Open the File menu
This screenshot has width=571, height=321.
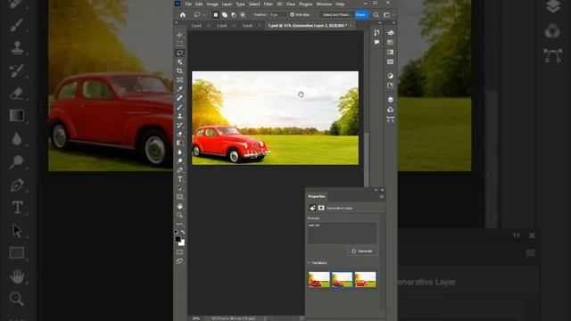coord(188,4)
